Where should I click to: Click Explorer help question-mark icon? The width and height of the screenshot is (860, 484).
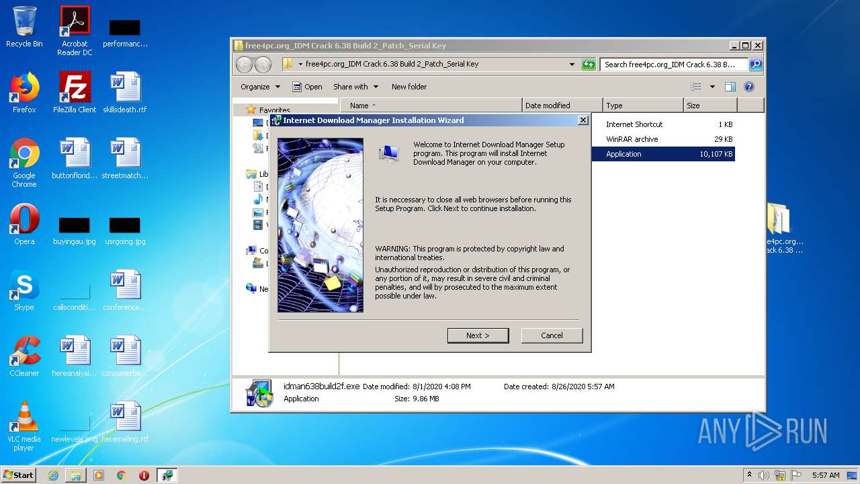tap(749, 87)
